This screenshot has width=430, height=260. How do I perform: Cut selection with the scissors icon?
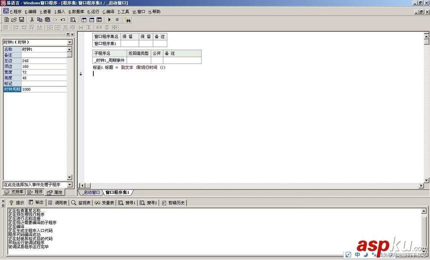pyautogui.click(x=32, y=20)
